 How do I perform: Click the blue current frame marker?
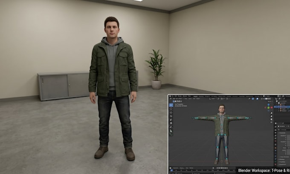[x=171, y=170]
